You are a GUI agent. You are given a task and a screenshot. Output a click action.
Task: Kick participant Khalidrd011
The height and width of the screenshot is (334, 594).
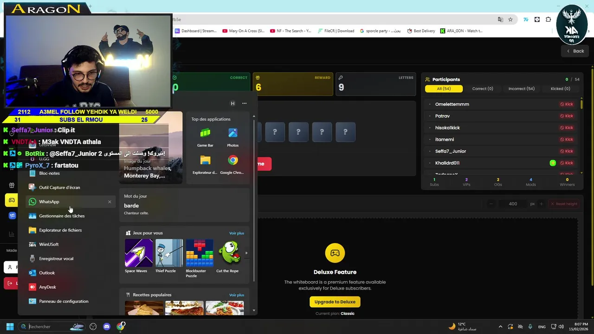[567, 163]
